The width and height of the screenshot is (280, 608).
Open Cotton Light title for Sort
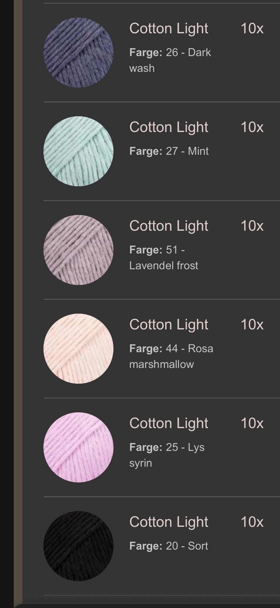pos(169,522)
